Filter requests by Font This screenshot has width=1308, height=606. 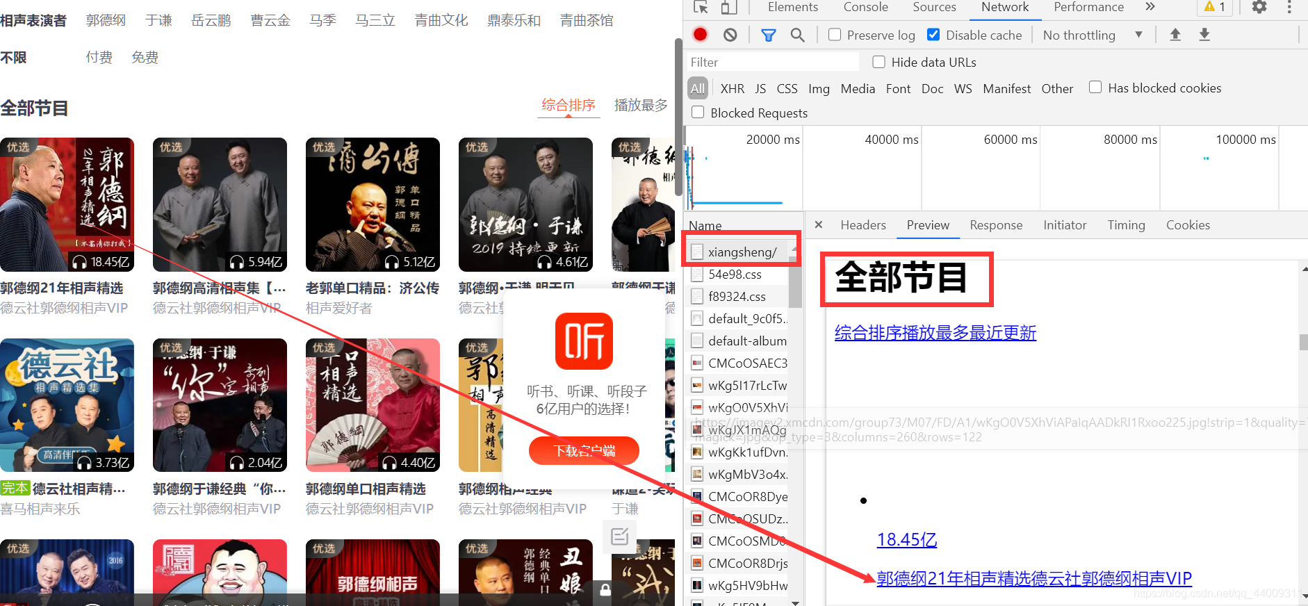898,88
